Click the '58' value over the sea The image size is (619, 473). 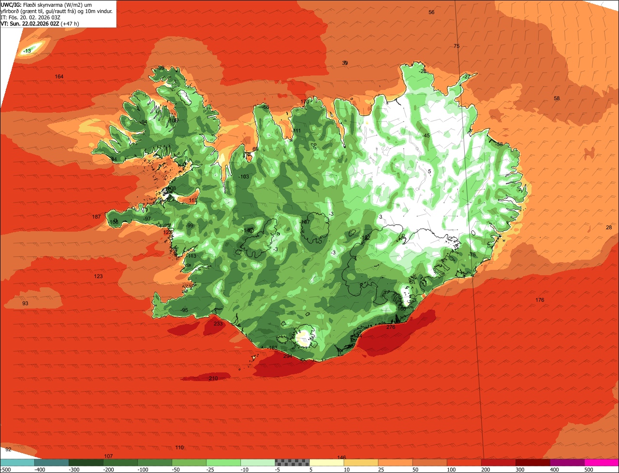(x=557, y=98)
